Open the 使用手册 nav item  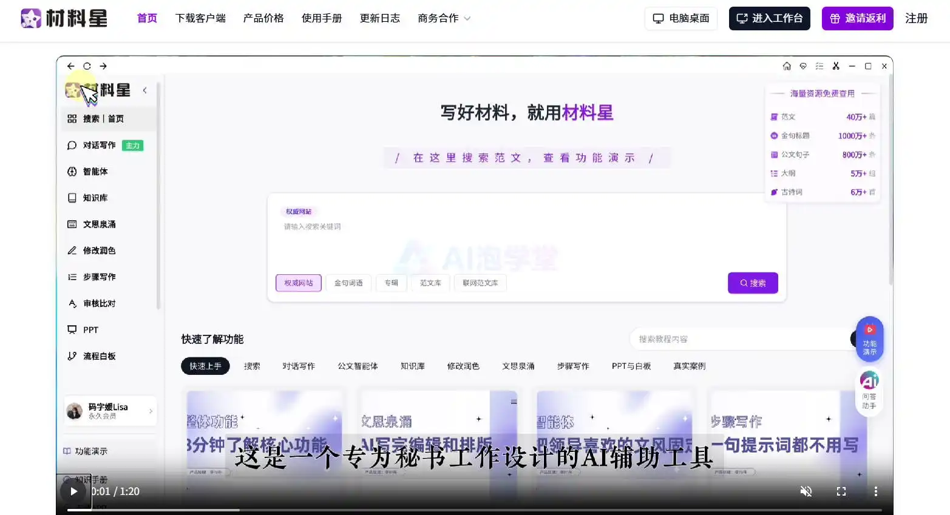322,18
